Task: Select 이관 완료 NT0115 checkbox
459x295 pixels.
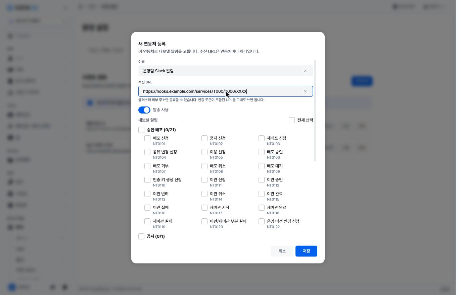Action: pyautogui.click(x=262, y=194)
